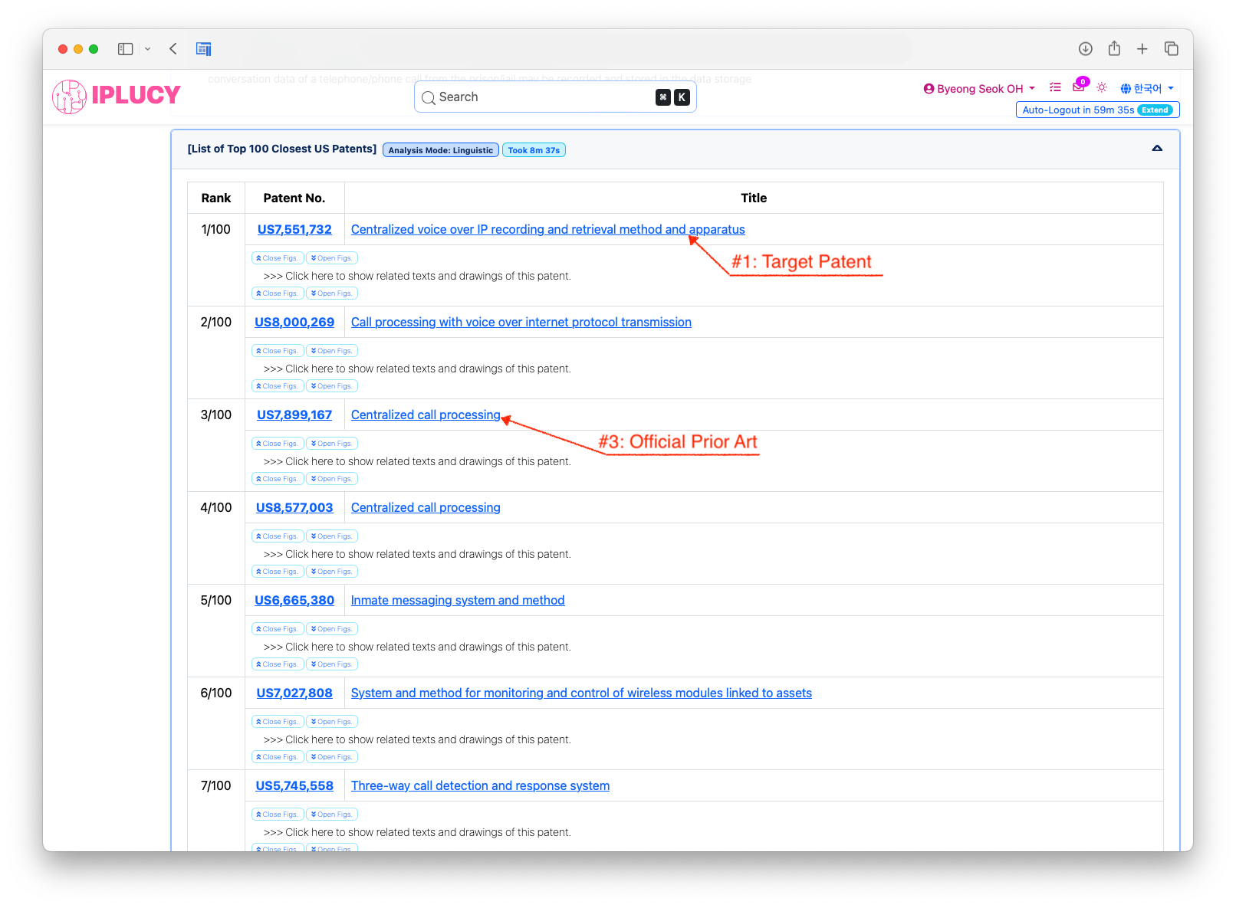1236x908 pixels.
Task: Show related texts for rank 3 patent
Action: point(417,461)
